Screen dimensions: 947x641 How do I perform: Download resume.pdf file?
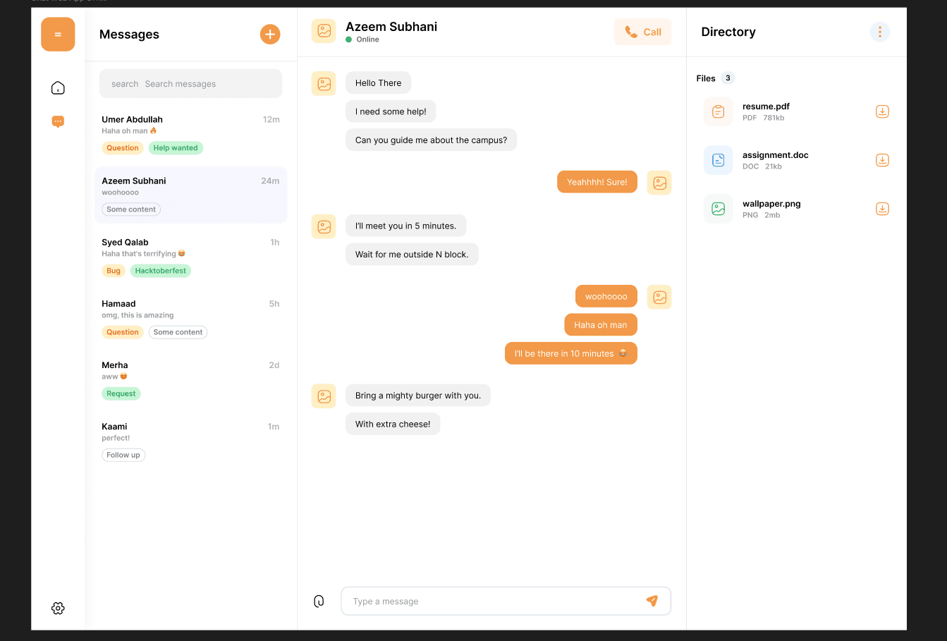(882, 111)
